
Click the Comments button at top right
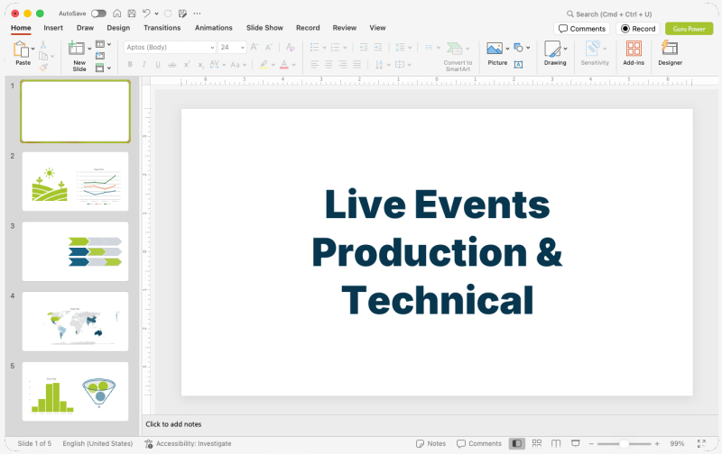click(x=581, y=29)
